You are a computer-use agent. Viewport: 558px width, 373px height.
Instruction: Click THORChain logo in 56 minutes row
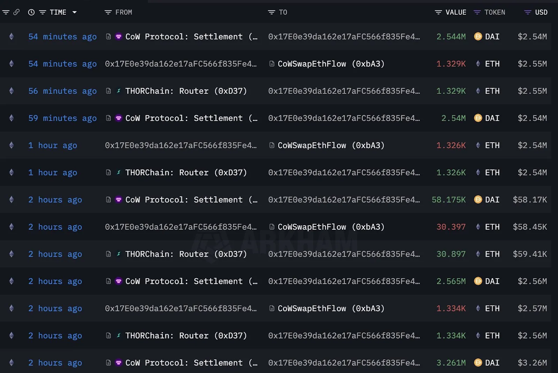tap(119, 91)
